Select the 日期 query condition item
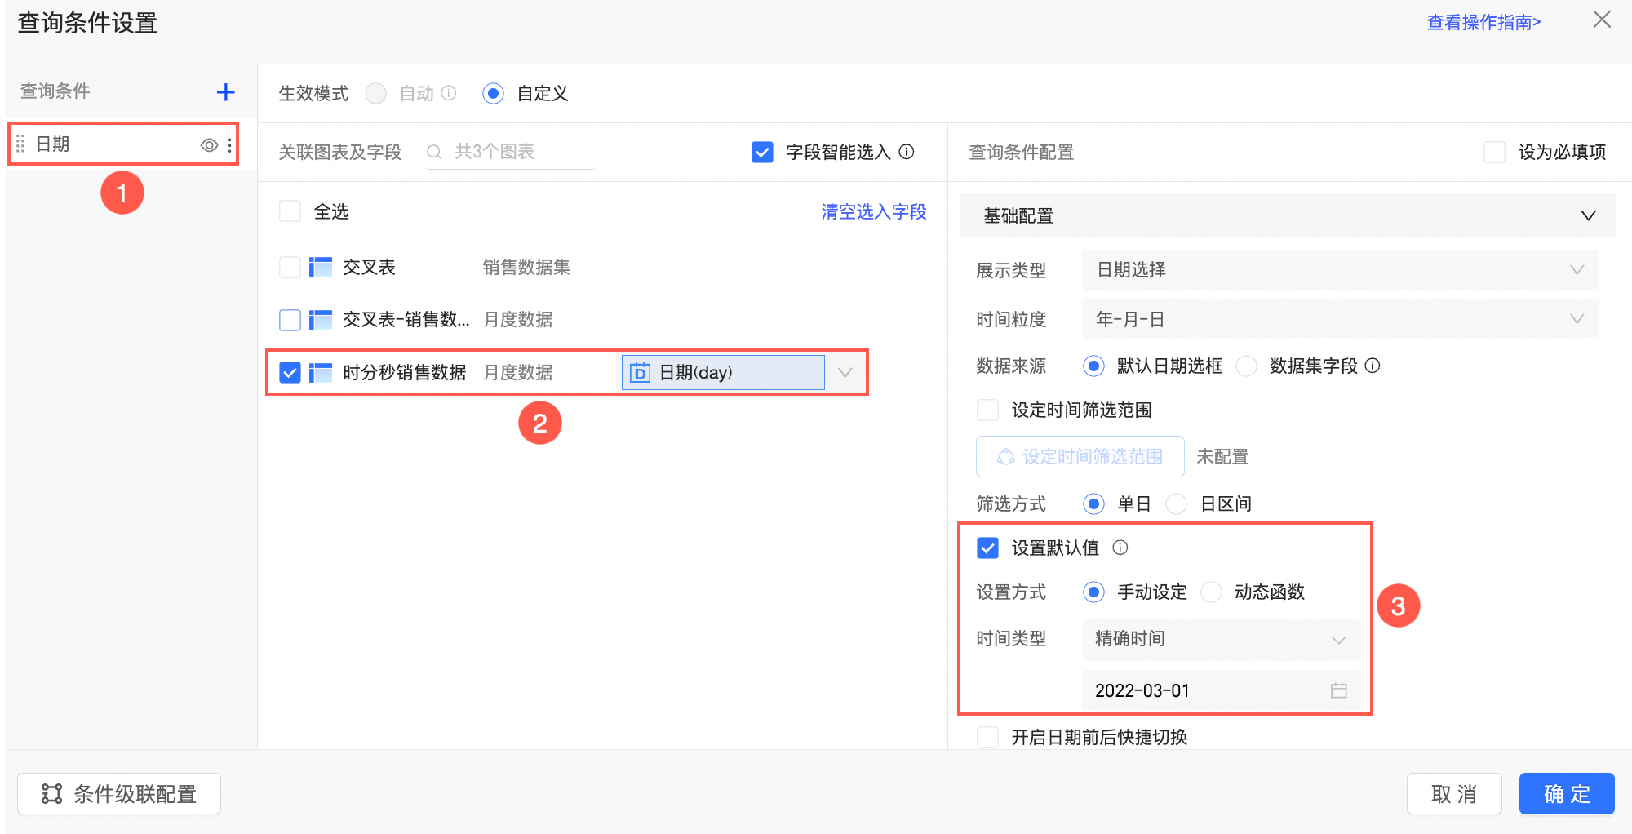Screen dimensions: 1632x834 tap(122, 144)
